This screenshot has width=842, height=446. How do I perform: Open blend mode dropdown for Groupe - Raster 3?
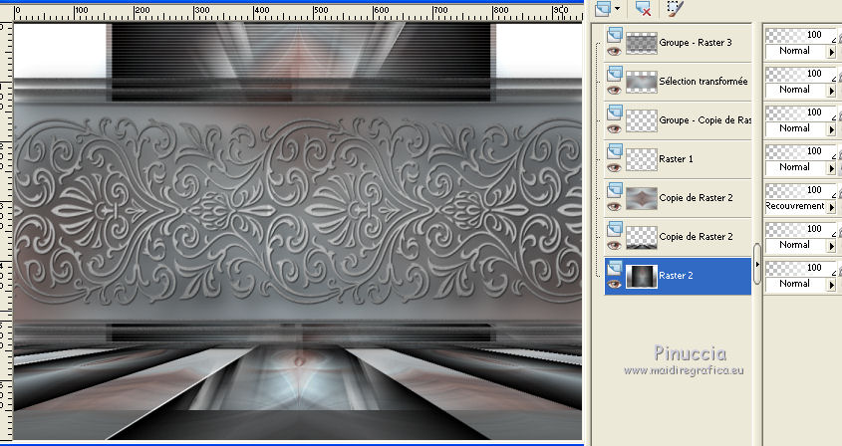[x=831, y=51]
